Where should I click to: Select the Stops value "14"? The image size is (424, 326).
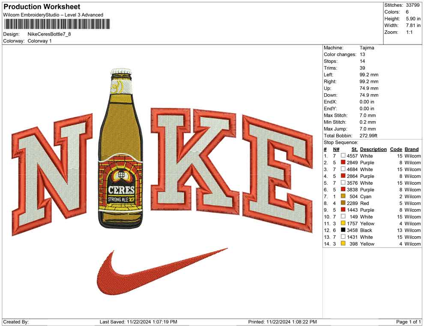(x=362, y=61)
